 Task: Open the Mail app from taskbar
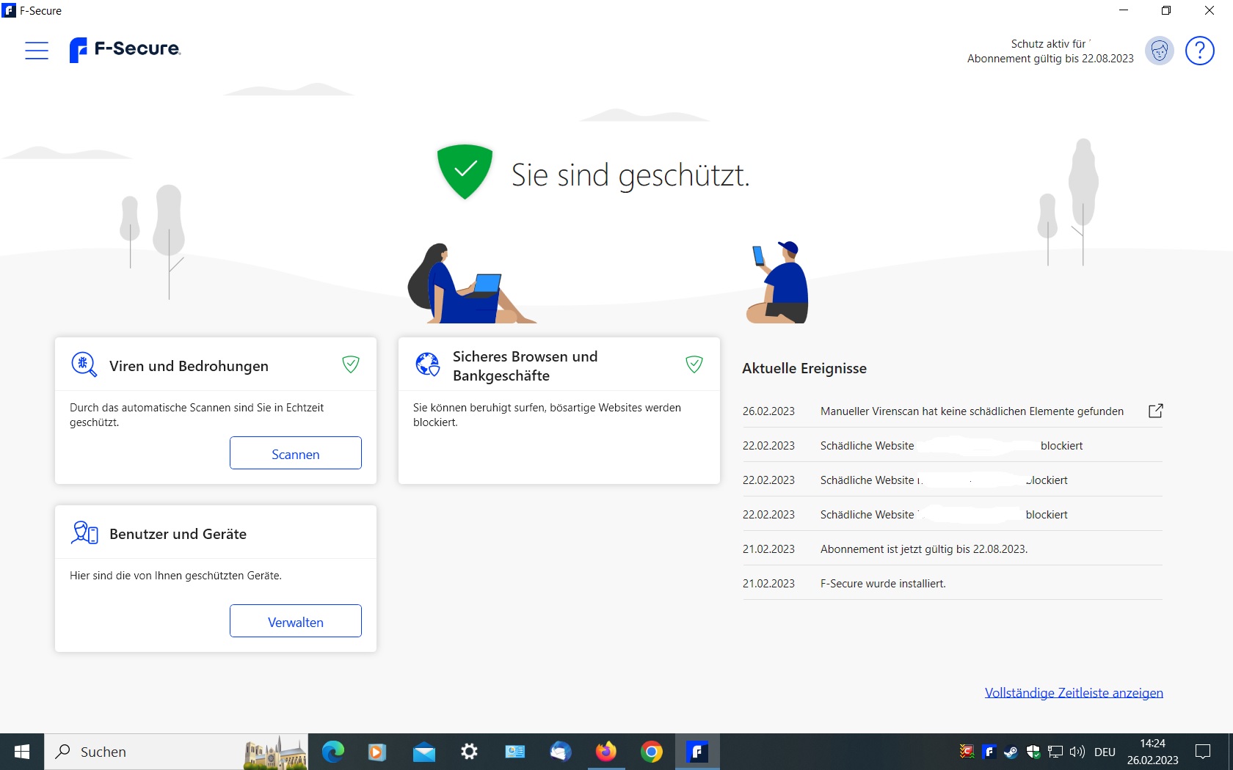423,752
